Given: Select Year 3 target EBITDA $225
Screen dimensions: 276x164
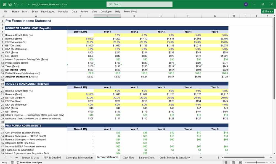Looking at the screenshot, I should click(161, 101).
